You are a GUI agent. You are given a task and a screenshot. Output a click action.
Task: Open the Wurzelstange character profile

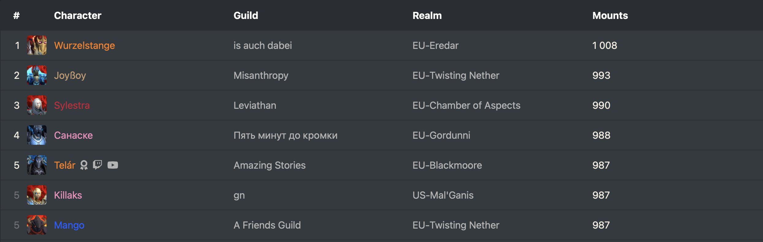pyautogui.click(x=84, y=45)
